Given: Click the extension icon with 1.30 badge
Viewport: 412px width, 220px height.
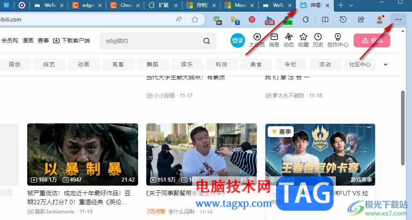Looking at the screenshot, I should pos(269,20).
